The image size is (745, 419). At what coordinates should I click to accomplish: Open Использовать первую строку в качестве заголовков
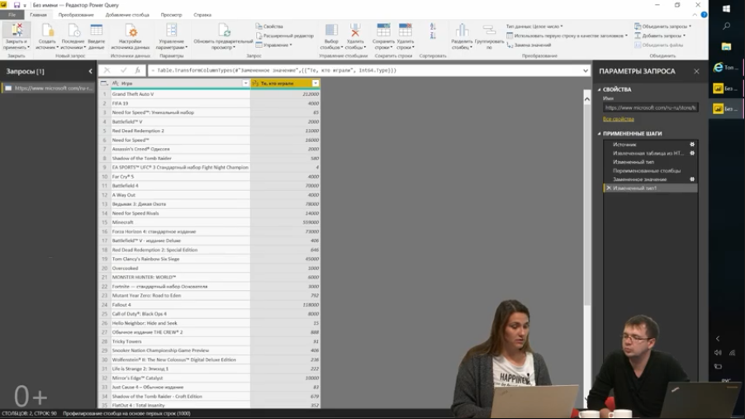(x=567, y=36)
